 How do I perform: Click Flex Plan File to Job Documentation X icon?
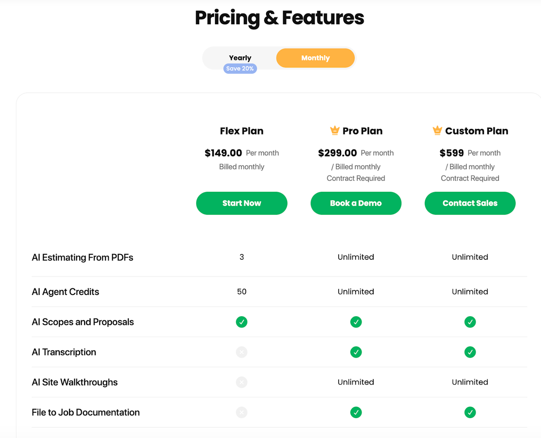[242, 412]
